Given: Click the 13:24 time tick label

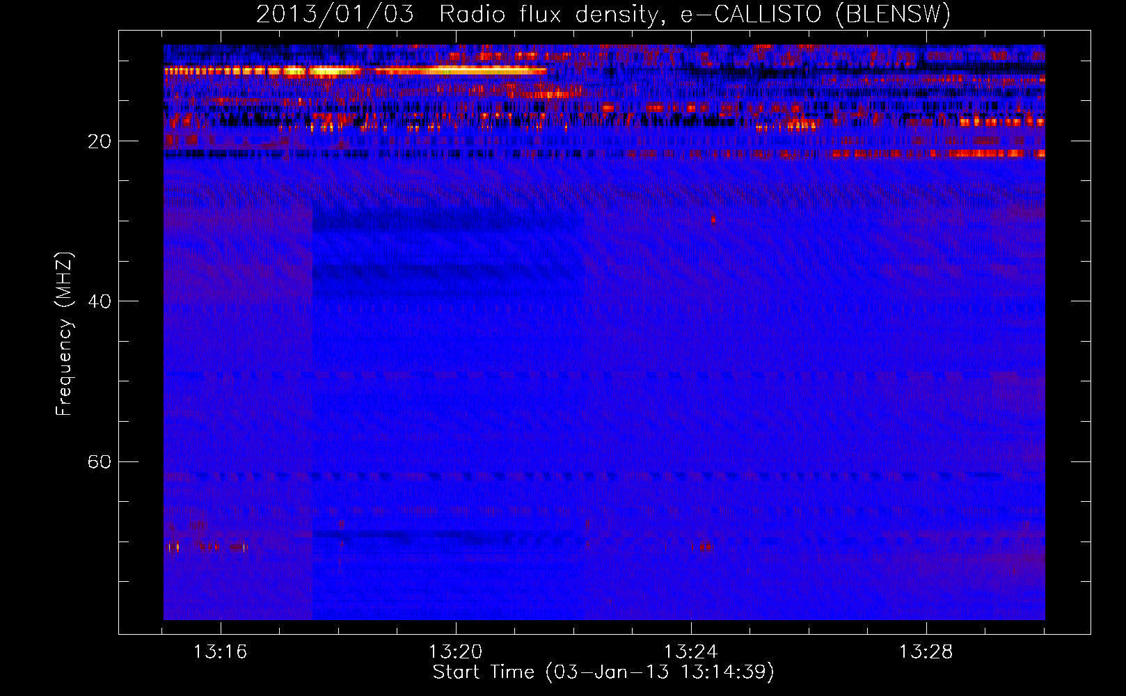Looking at the screenshot, I should [690, 652].
